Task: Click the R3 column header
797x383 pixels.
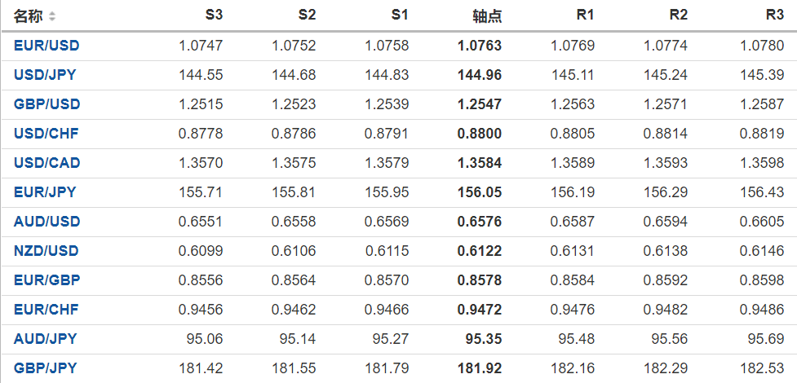Action: 774,15
